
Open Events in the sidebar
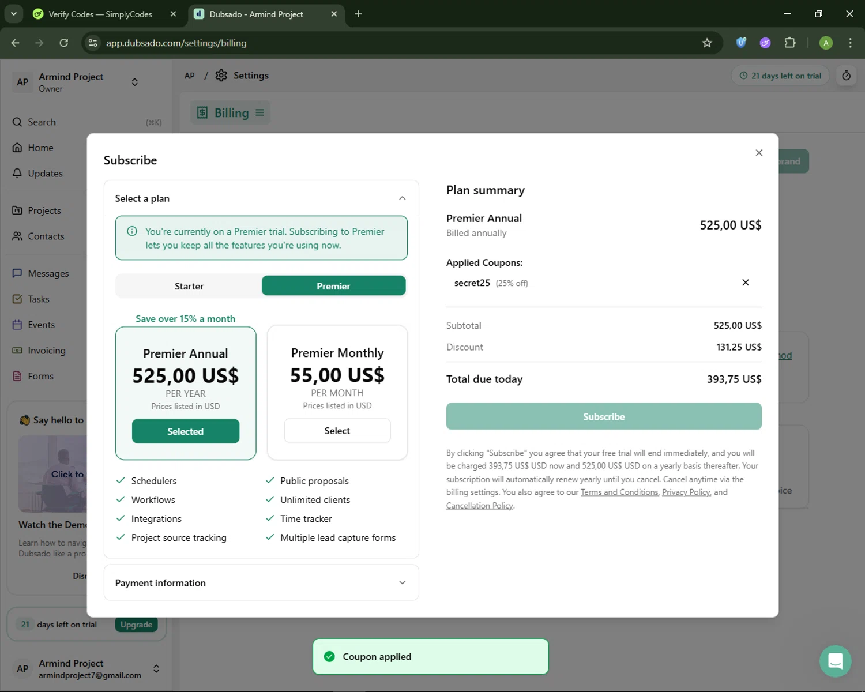click(x=42, y=325)
